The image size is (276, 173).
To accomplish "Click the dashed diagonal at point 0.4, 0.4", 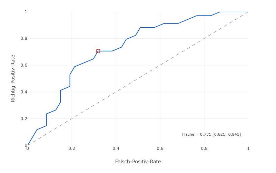I will 116,92.
